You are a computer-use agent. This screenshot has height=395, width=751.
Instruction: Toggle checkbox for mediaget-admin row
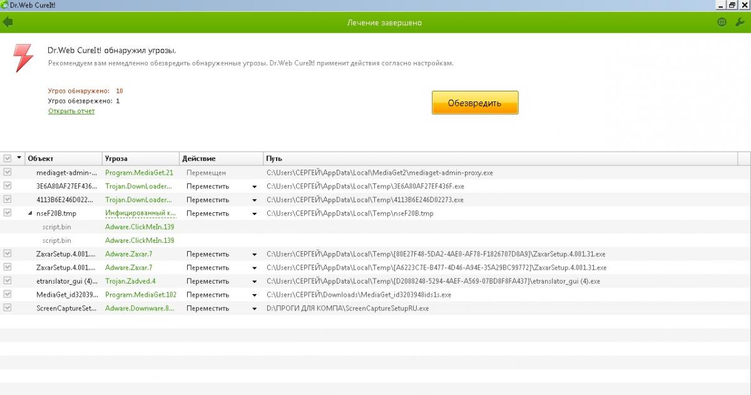[x=8, y=172]
